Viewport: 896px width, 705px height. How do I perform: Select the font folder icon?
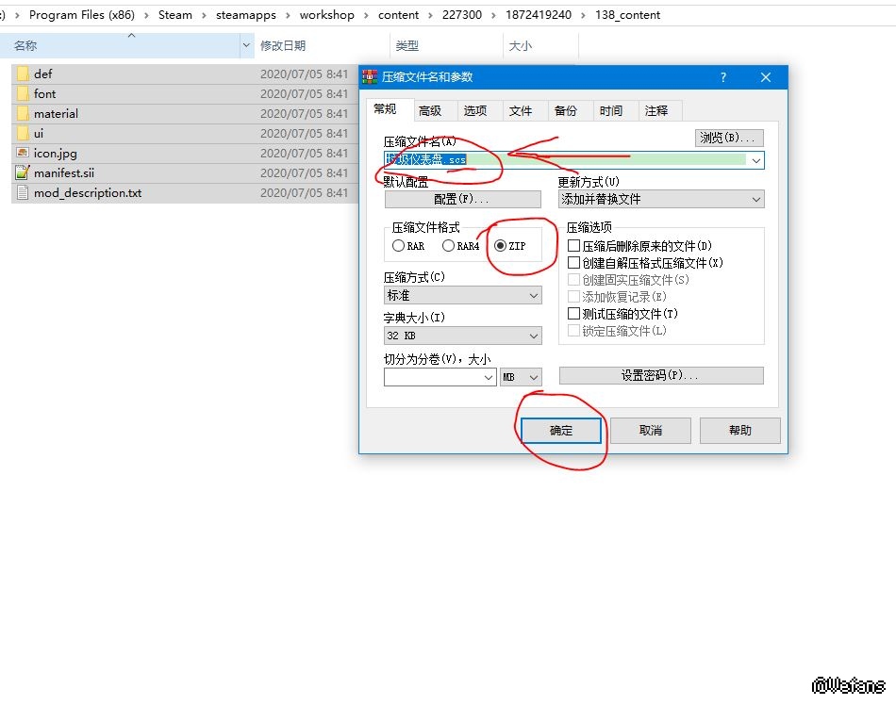click(23, 93)
